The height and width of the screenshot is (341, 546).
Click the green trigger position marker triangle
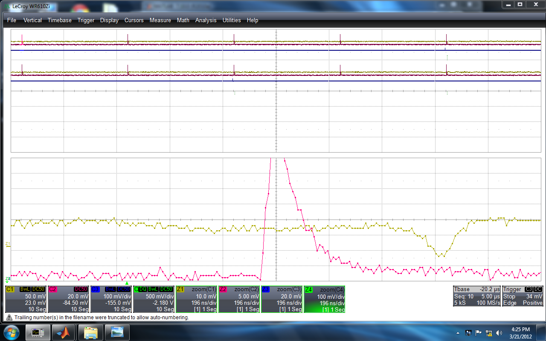coord(127,283)
